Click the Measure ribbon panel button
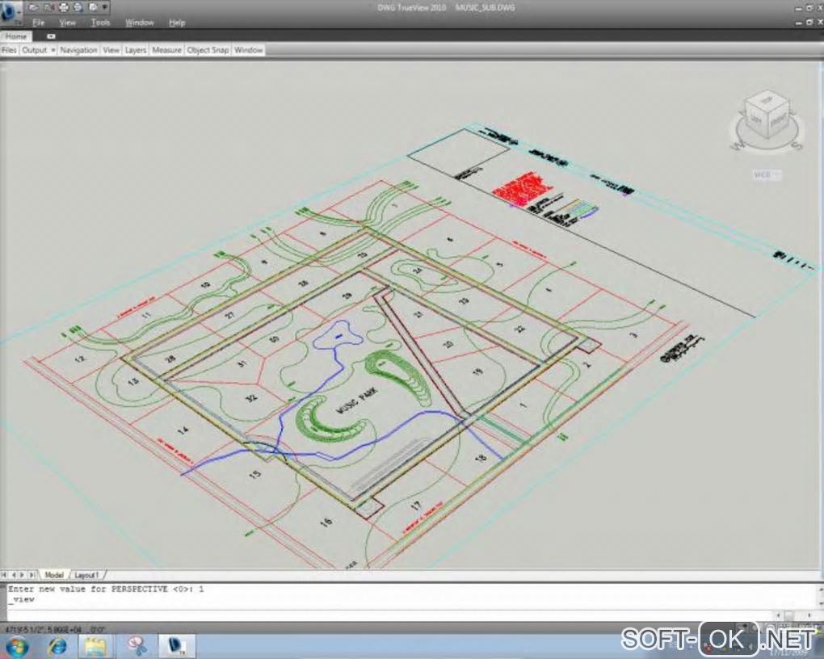 tap(166, 50)
